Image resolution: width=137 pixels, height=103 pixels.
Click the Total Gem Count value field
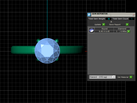(x=132, y=19)
